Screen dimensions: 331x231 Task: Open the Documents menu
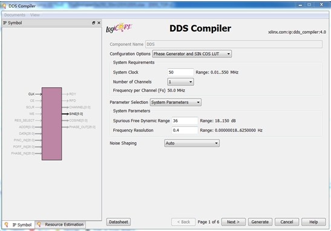click(x=15, y=15)
